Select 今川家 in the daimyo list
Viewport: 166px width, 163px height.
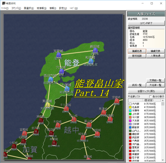pos(145,117)
